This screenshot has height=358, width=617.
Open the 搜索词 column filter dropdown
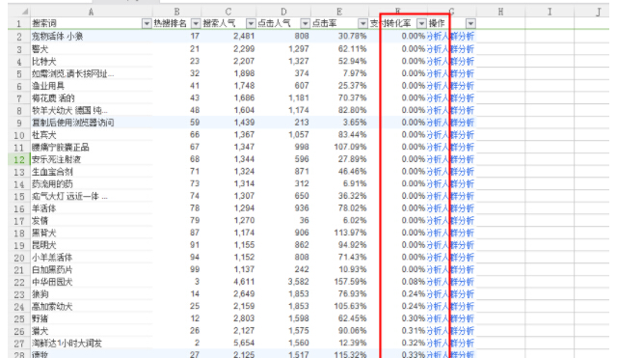click(x=147, y=24)
